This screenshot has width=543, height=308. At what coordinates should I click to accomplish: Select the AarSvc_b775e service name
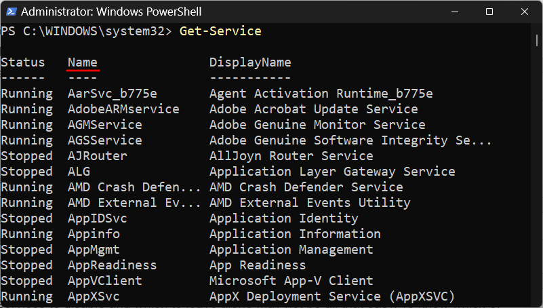(112, 94)
